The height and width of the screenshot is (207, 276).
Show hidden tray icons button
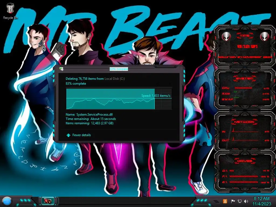click(217, 201)
